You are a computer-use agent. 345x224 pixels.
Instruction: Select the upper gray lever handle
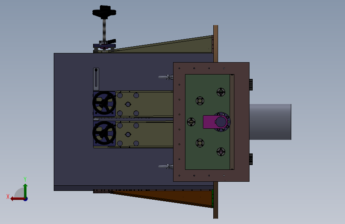(x=163, y=77)
